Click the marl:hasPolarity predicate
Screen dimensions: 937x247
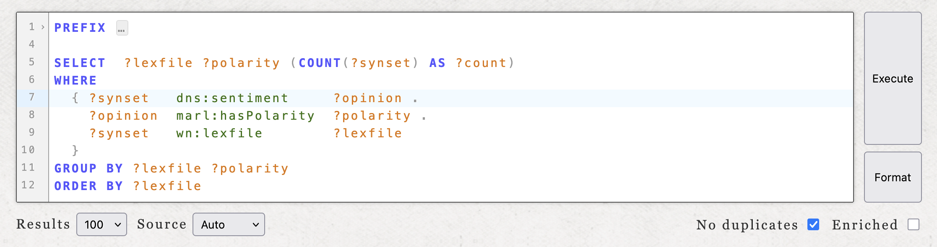pyautogui.click(x=245, y=116)
